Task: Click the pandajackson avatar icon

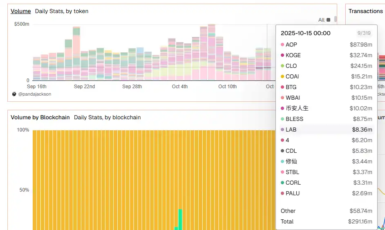Action: (14, 94)
